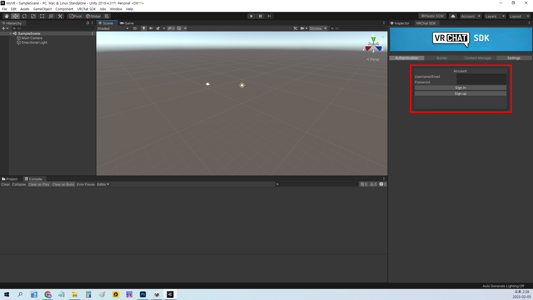The width and height of the screenshot is (533, 300).
Task: Mute scene audio icon
Action: [x=151, y=28]
